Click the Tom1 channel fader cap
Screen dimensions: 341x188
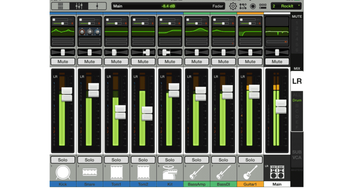click(x=120, y=112)
